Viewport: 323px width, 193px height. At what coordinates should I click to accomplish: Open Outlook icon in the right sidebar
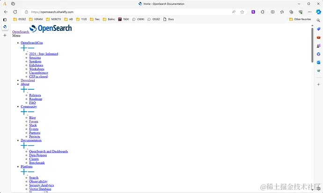pos(318,62)
